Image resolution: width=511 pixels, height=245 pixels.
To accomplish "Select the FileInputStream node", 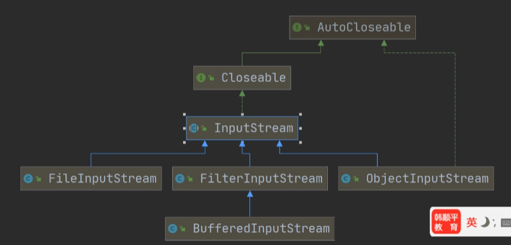I will (x=91, y=178).
